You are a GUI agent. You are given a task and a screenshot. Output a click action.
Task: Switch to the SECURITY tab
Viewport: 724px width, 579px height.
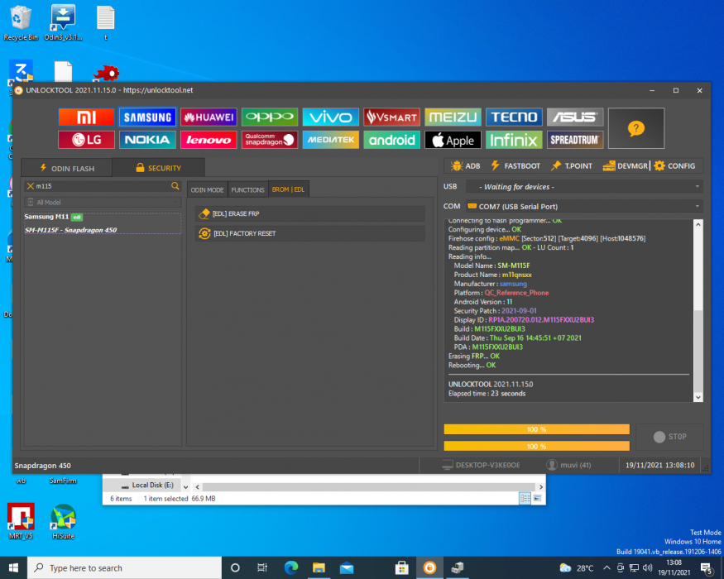tap(158, 168)
